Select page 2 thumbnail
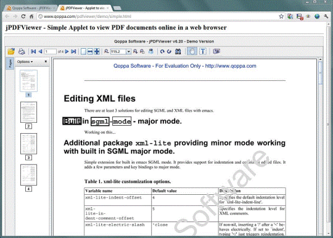This screenshot has height=238, width=333. click(x=28, y=112)
